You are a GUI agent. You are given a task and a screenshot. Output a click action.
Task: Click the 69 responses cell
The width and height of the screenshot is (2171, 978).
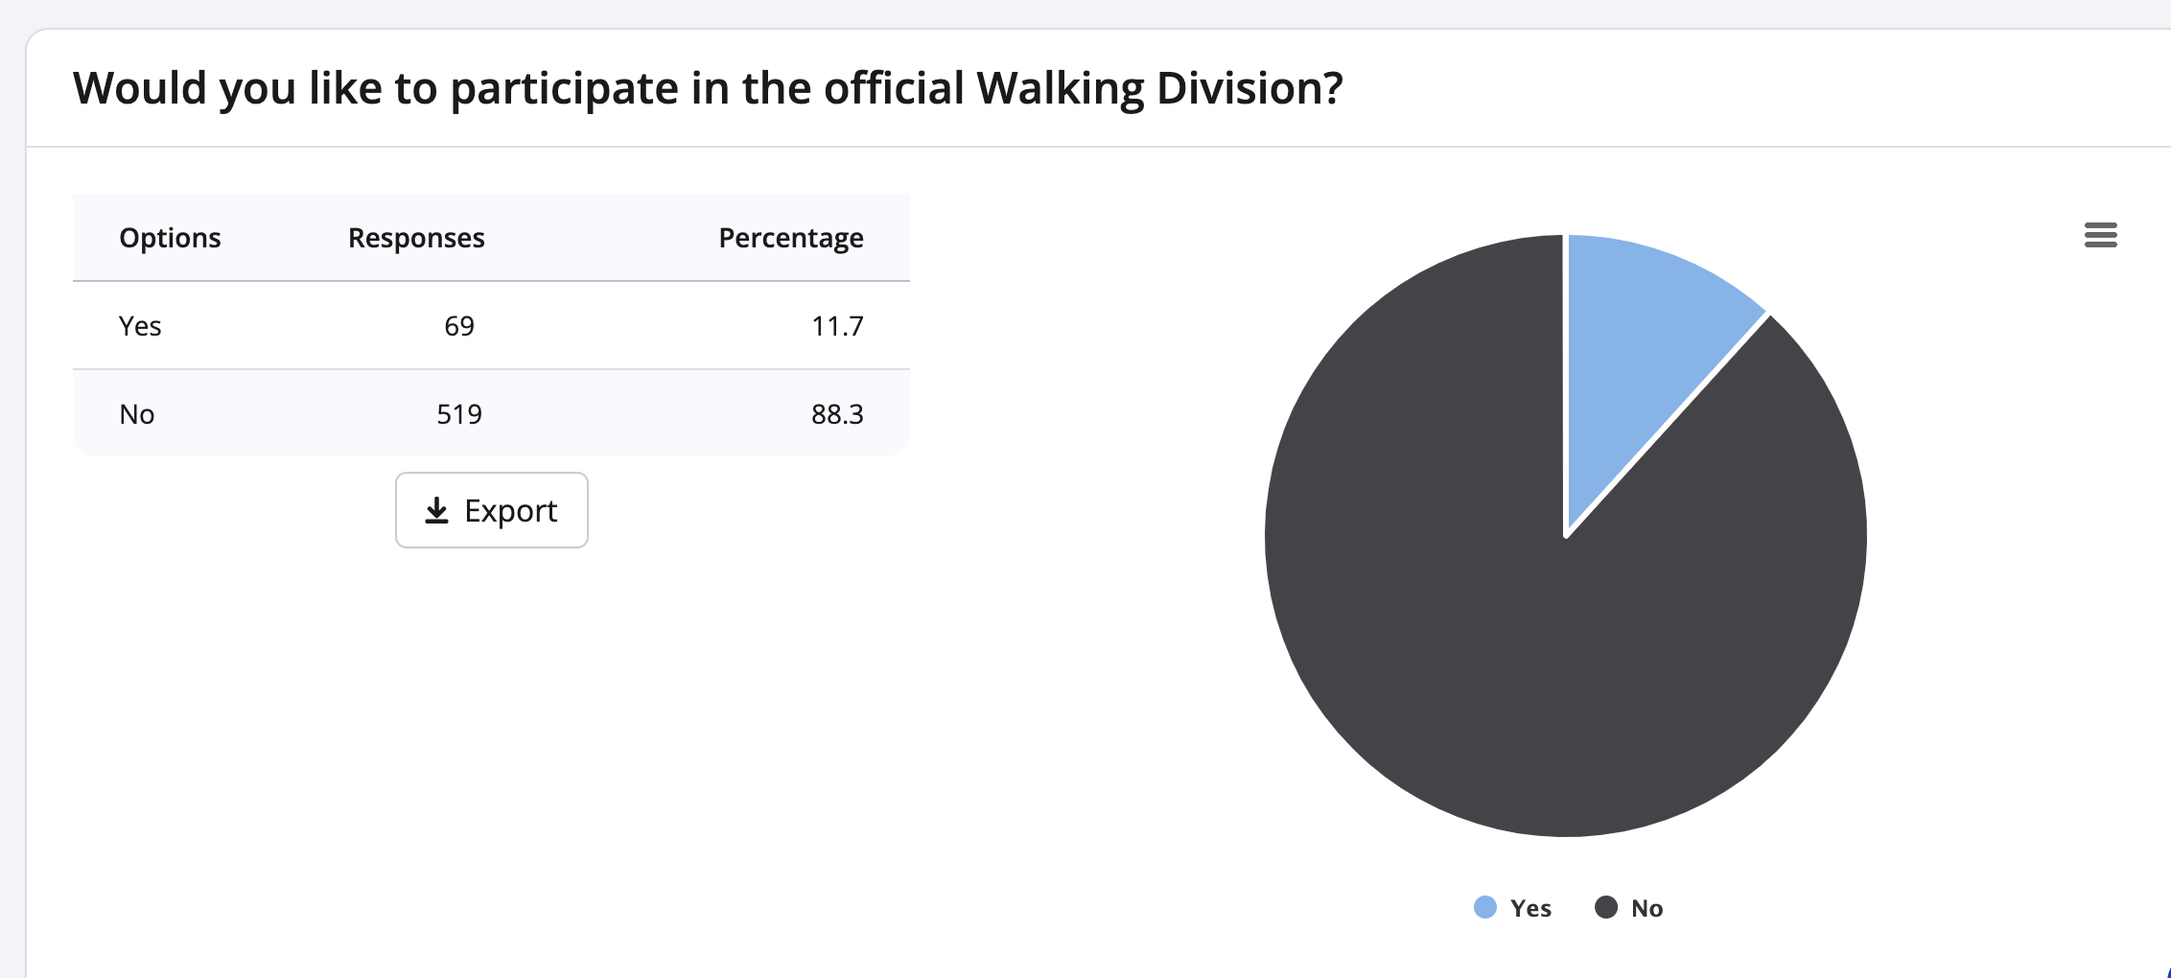coord(459,326)
